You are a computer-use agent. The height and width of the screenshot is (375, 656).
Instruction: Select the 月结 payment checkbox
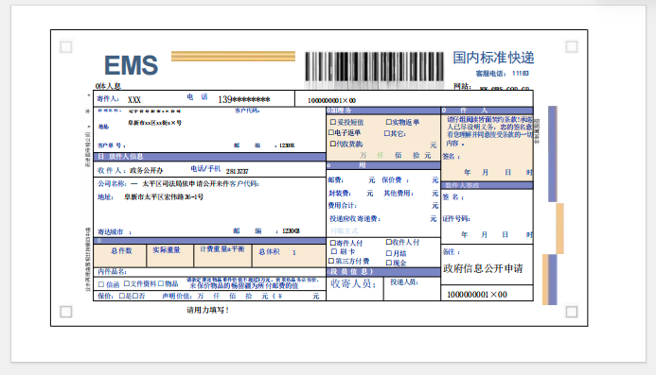(389, 253)
